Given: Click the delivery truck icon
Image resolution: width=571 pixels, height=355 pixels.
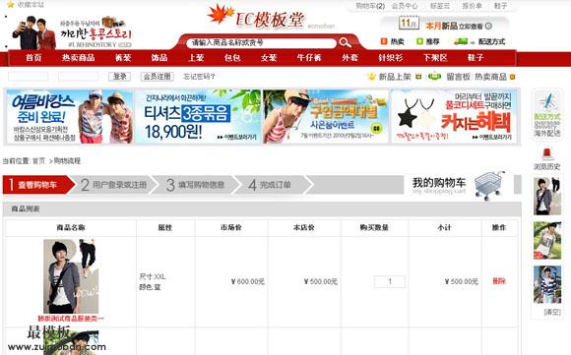Looking at the screenshot, I should pyautogui.click(x=461, y=42).
